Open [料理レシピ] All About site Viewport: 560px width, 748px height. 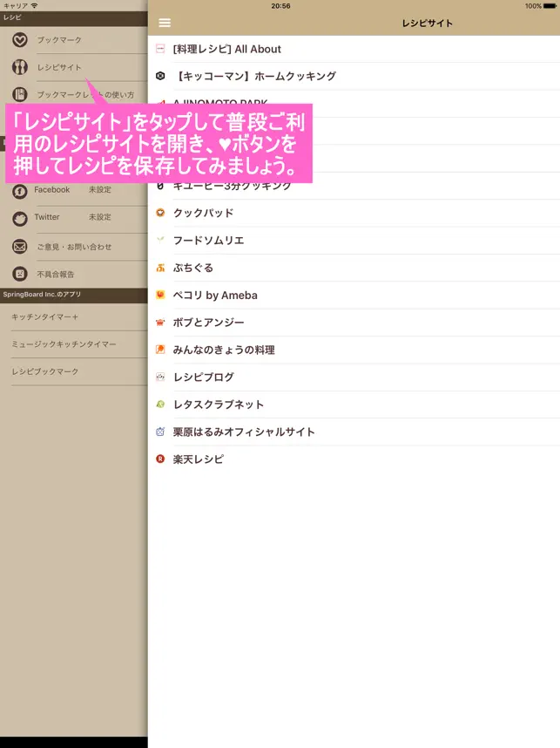354,49
